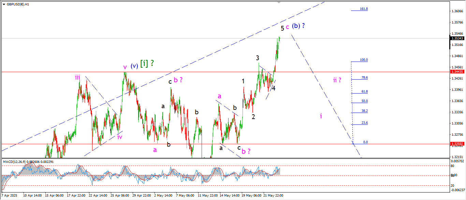466x200 pixels.
Task: Select the red 1.34435 price level tag
Action: pos(457,72)
